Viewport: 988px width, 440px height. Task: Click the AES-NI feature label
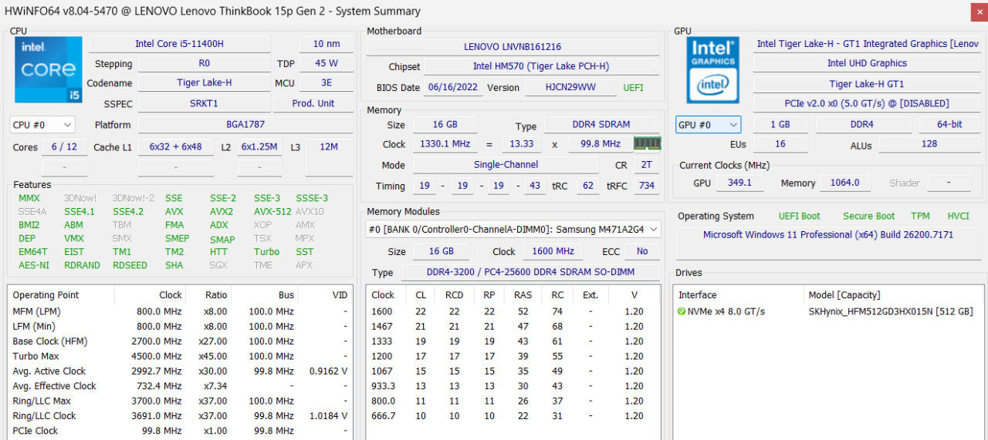coord(34,265)
